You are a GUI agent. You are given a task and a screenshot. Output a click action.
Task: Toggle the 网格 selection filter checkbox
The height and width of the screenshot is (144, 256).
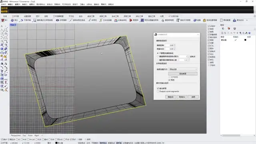pyautogui.click(x=209, y=40)
